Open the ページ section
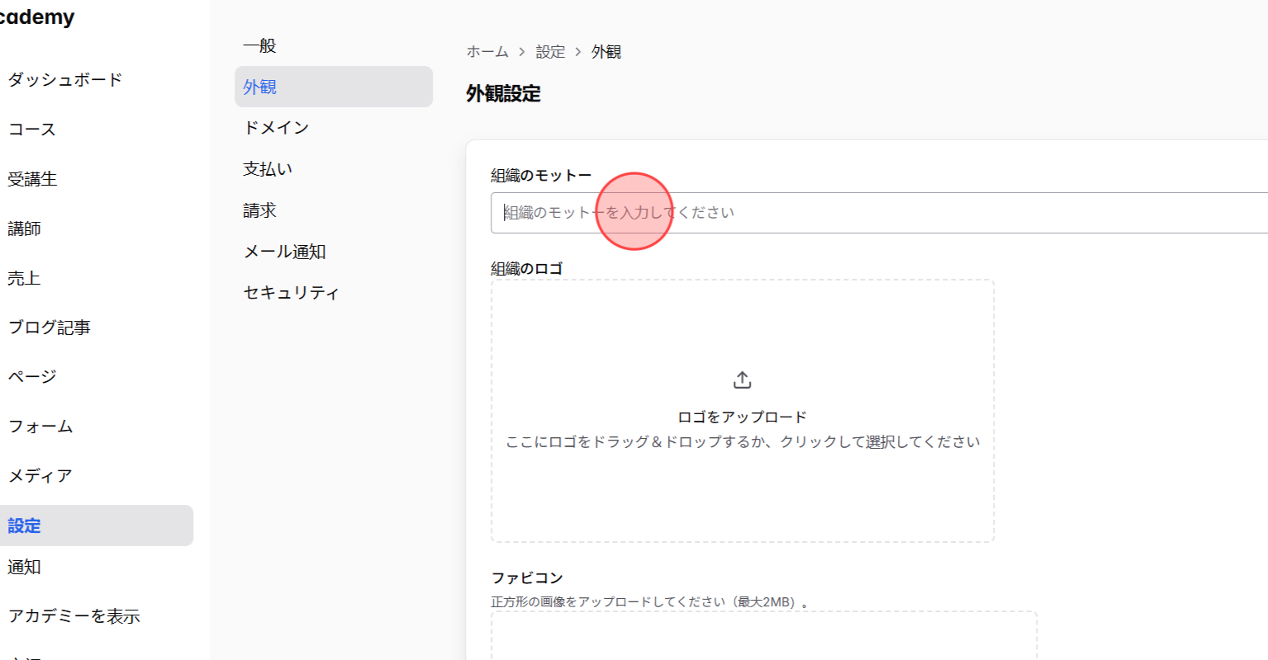This screenshot has width=1268, height=660. coord(31,376)
